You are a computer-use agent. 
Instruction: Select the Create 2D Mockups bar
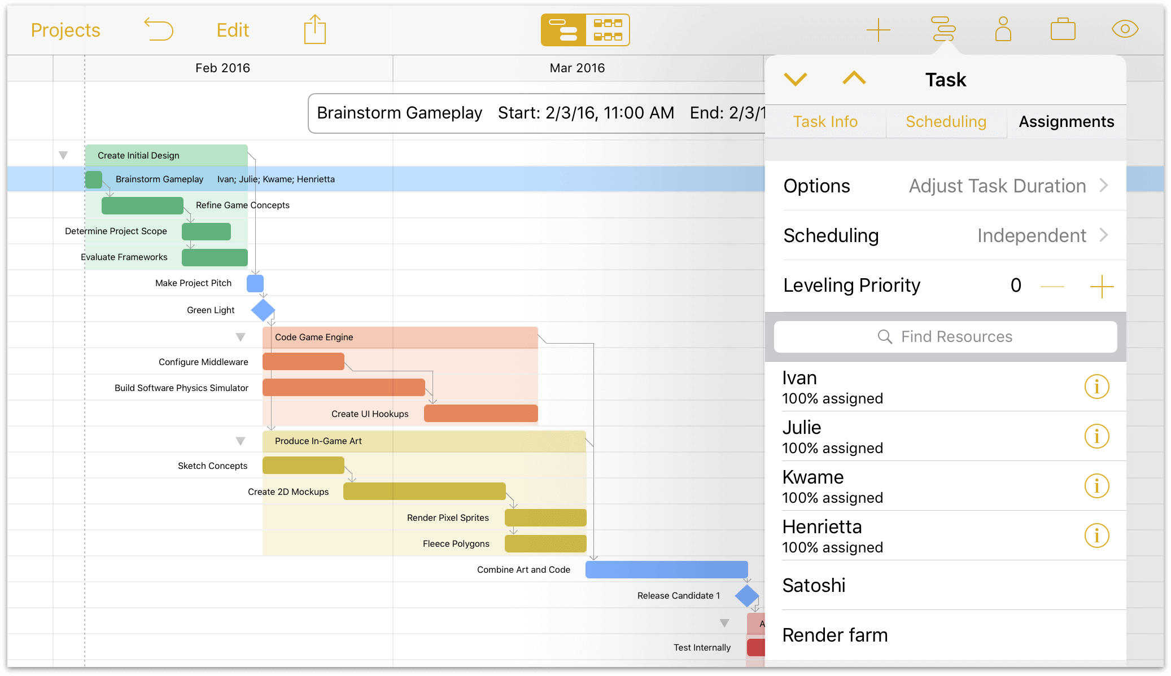point(424,491)
